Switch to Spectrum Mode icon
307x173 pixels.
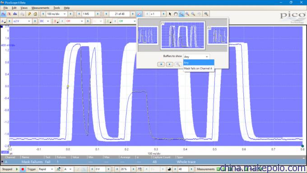(x=15, y=14)
